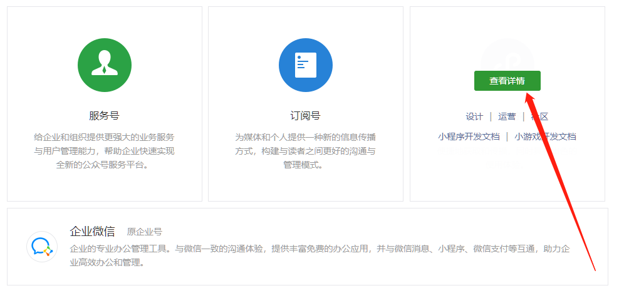Click the 企业微信 heading
619x293 pixels.
pyautogui.click(x=92, y=231)
